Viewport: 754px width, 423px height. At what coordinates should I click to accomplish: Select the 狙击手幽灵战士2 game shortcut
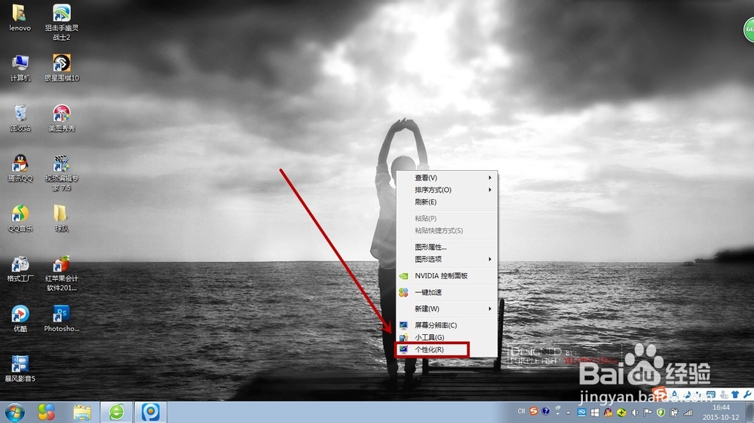62,23
